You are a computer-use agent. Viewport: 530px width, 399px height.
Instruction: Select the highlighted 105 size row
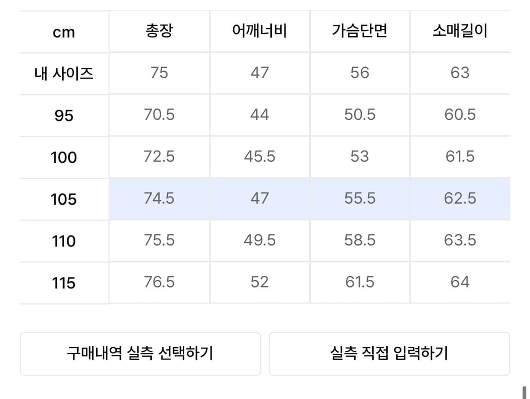[64, 199]
